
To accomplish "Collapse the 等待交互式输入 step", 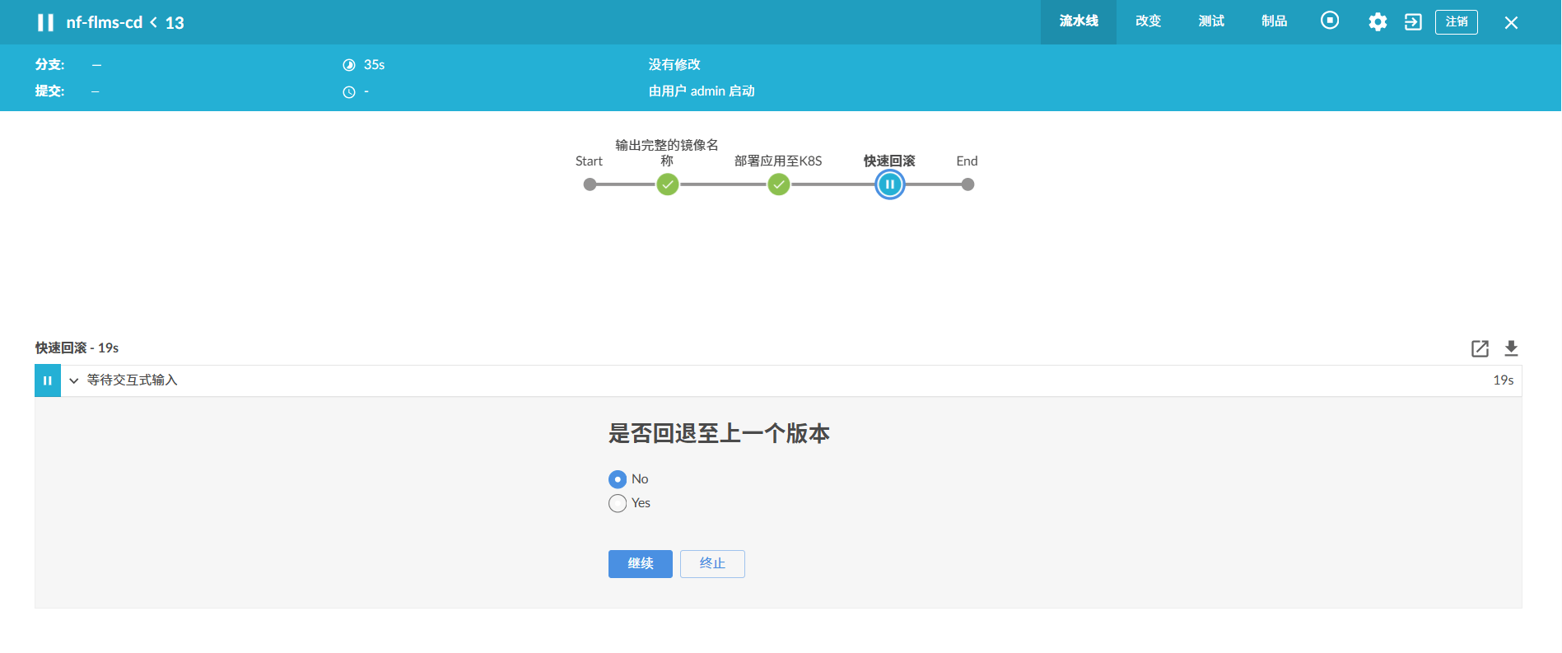I will click(74, 380).
